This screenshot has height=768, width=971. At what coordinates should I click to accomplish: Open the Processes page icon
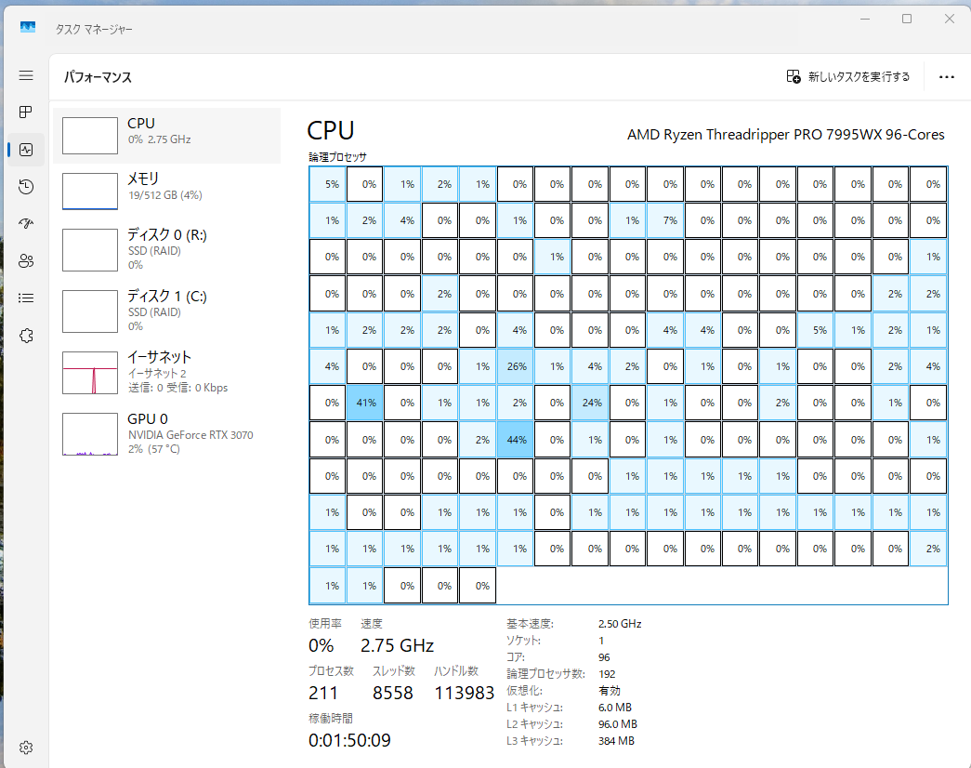click(x=26, y=113)
